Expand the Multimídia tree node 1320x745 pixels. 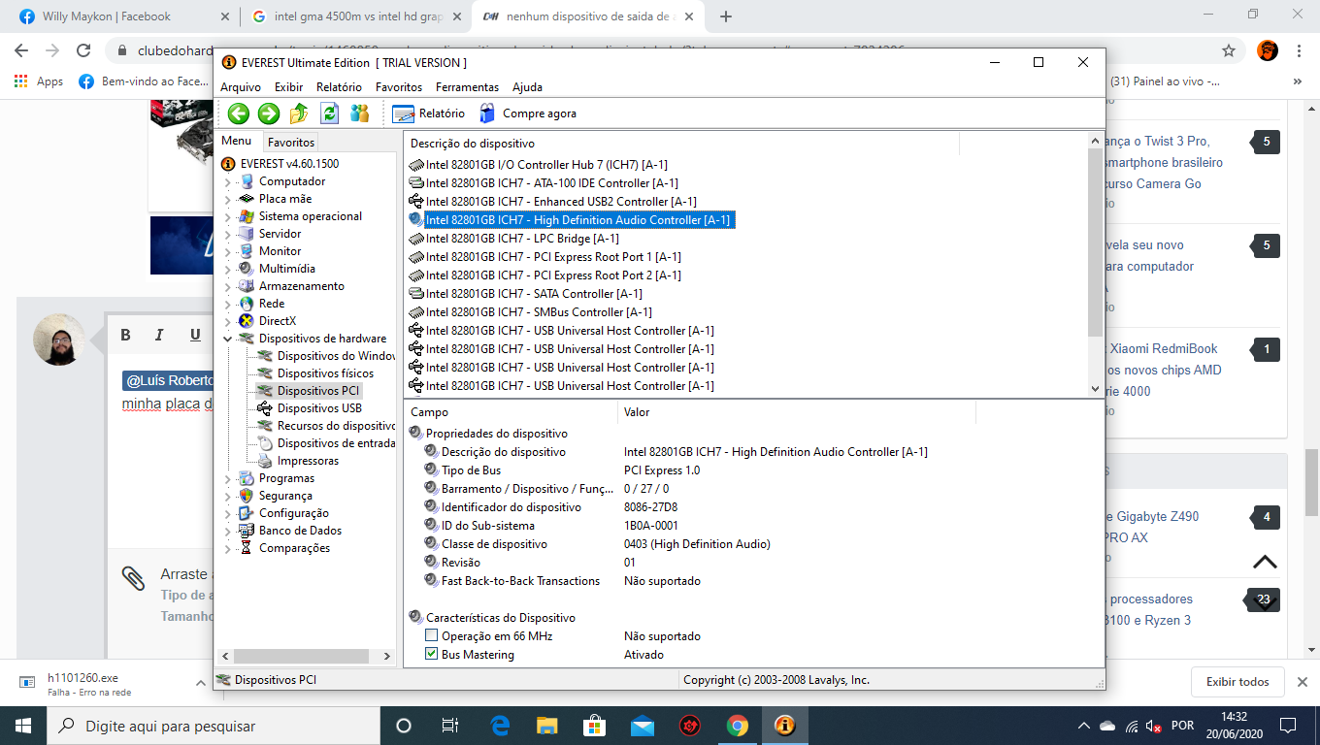click(x=228, y=270)
